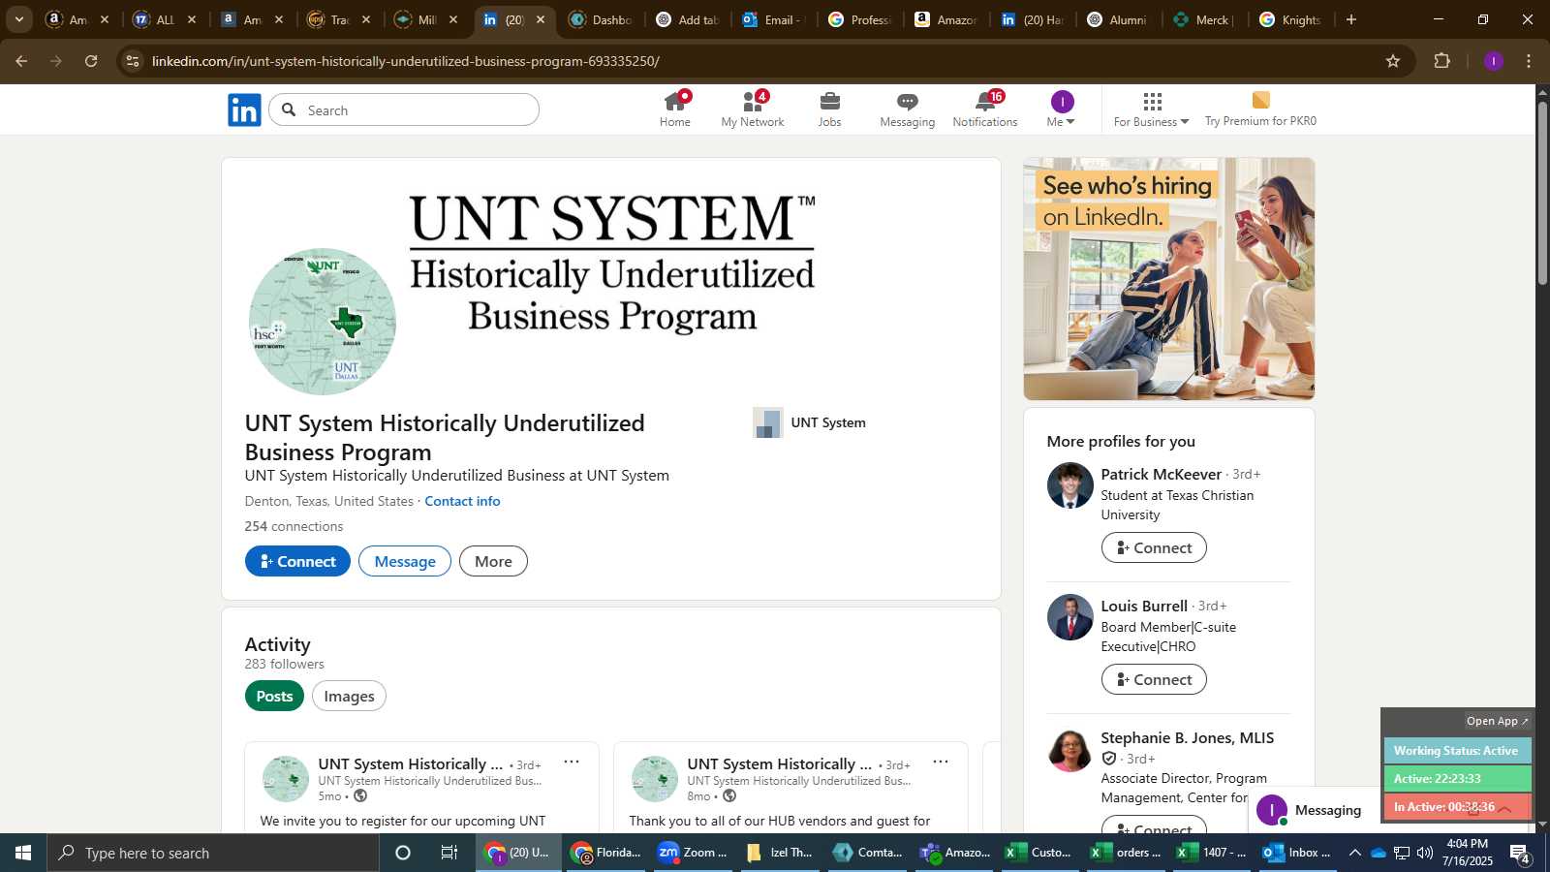Click Working Status: Active indicator

click(x=1456, y=751)
